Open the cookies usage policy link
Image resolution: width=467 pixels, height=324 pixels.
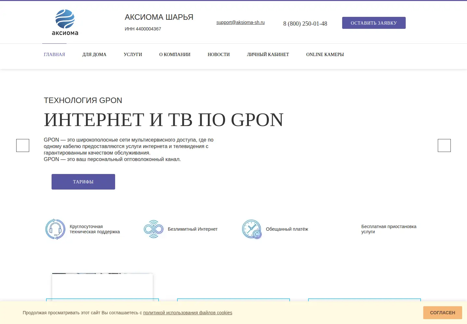tap(188, 313)
